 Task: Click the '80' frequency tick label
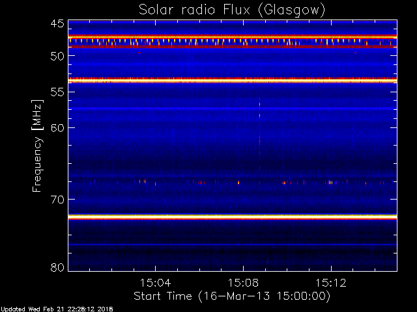(x=57, y=267)
